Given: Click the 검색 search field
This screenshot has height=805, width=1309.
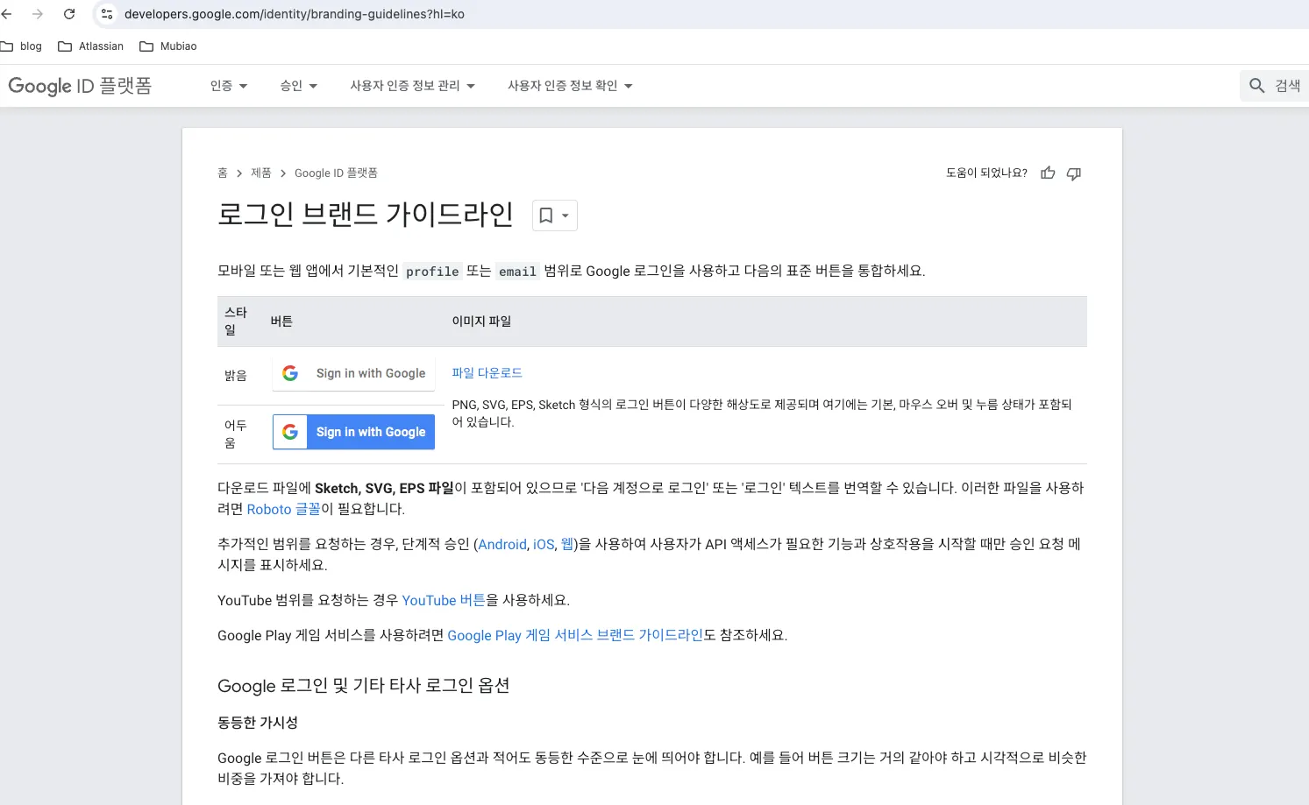Looking at the screenshot, I should pos(1275,86).
